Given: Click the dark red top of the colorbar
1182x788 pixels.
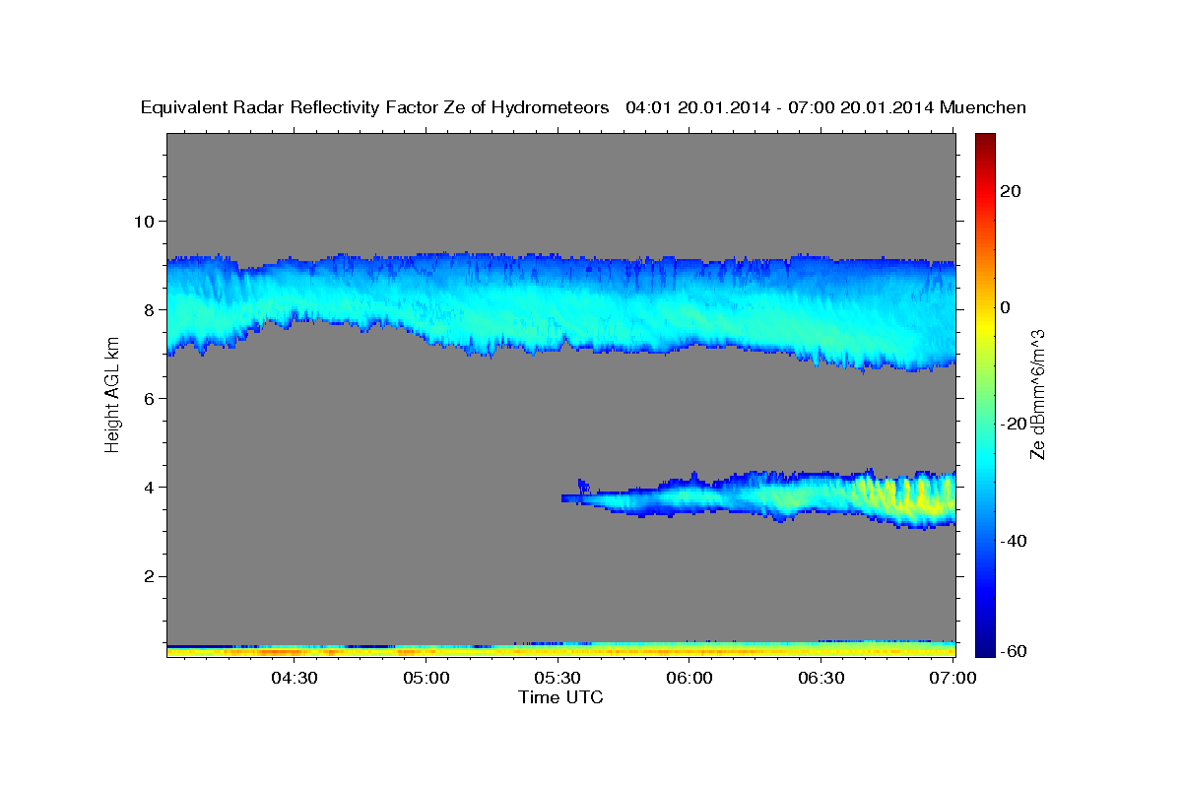Looking at the screenshot, I should click(984, 141).
